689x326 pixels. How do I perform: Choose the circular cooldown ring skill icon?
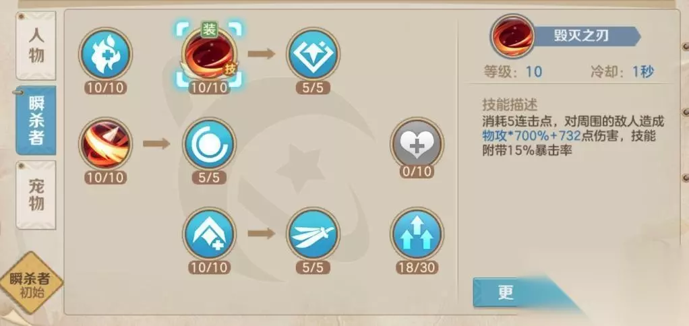[x=209, y=143]
